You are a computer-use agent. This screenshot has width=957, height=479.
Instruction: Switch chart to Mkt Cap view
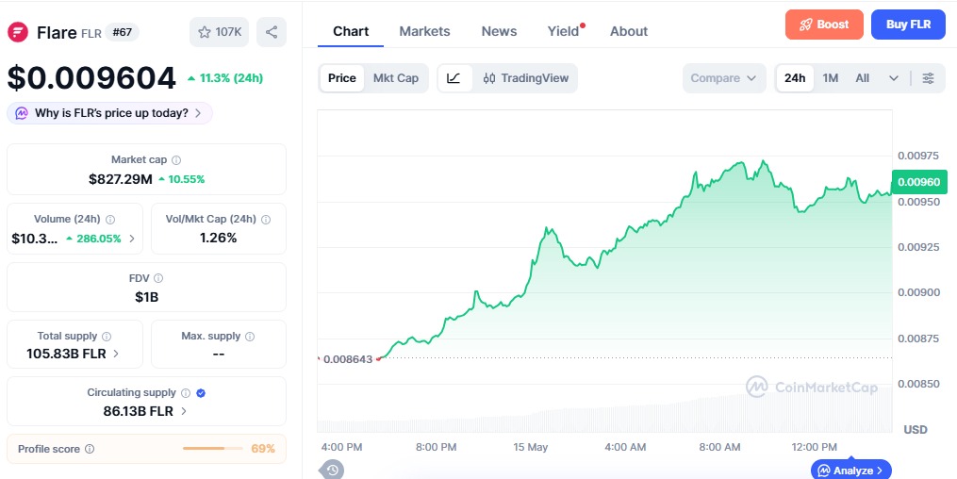(x=395, y=78)
